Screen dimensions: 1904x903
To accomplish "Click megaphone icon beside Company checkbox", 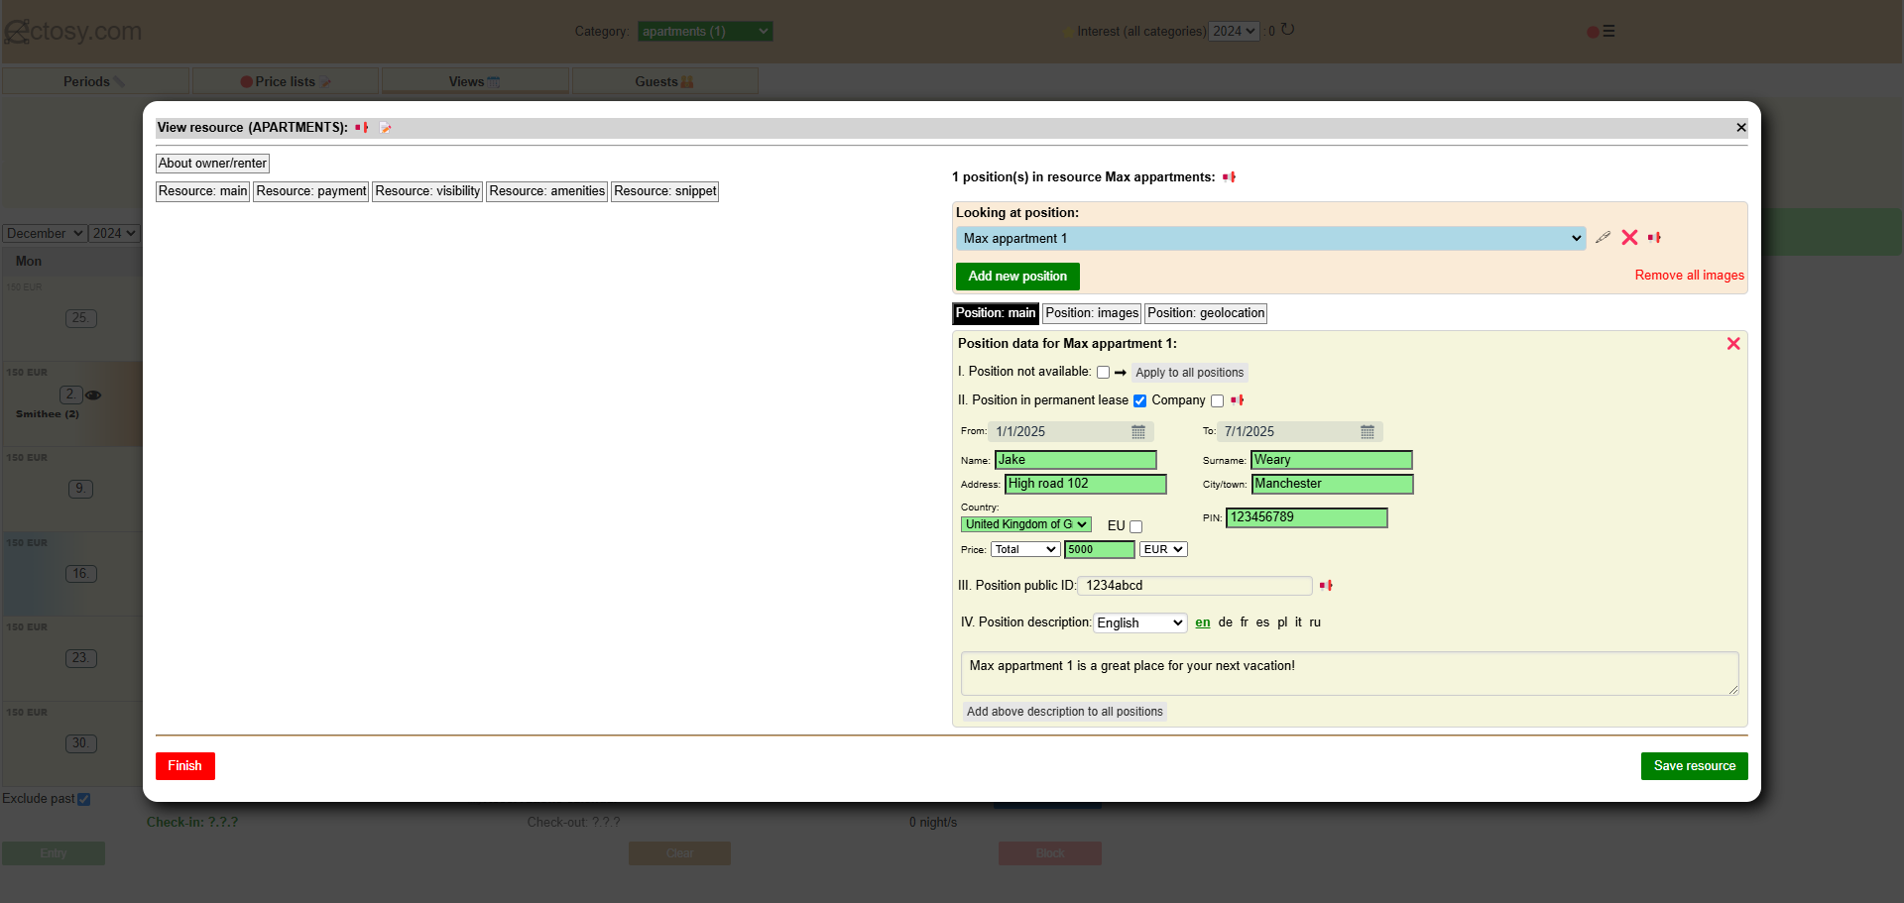I will click(x=1238, y=400).
